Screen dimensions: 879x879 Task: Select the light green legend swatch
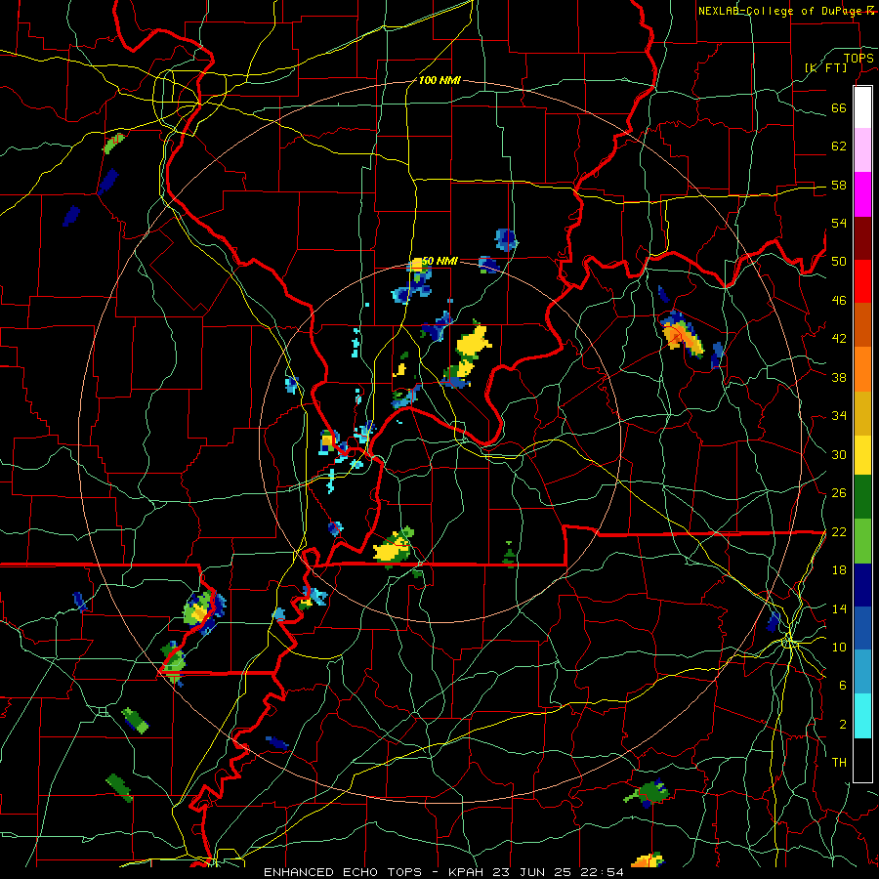click(x=862, y=540)
